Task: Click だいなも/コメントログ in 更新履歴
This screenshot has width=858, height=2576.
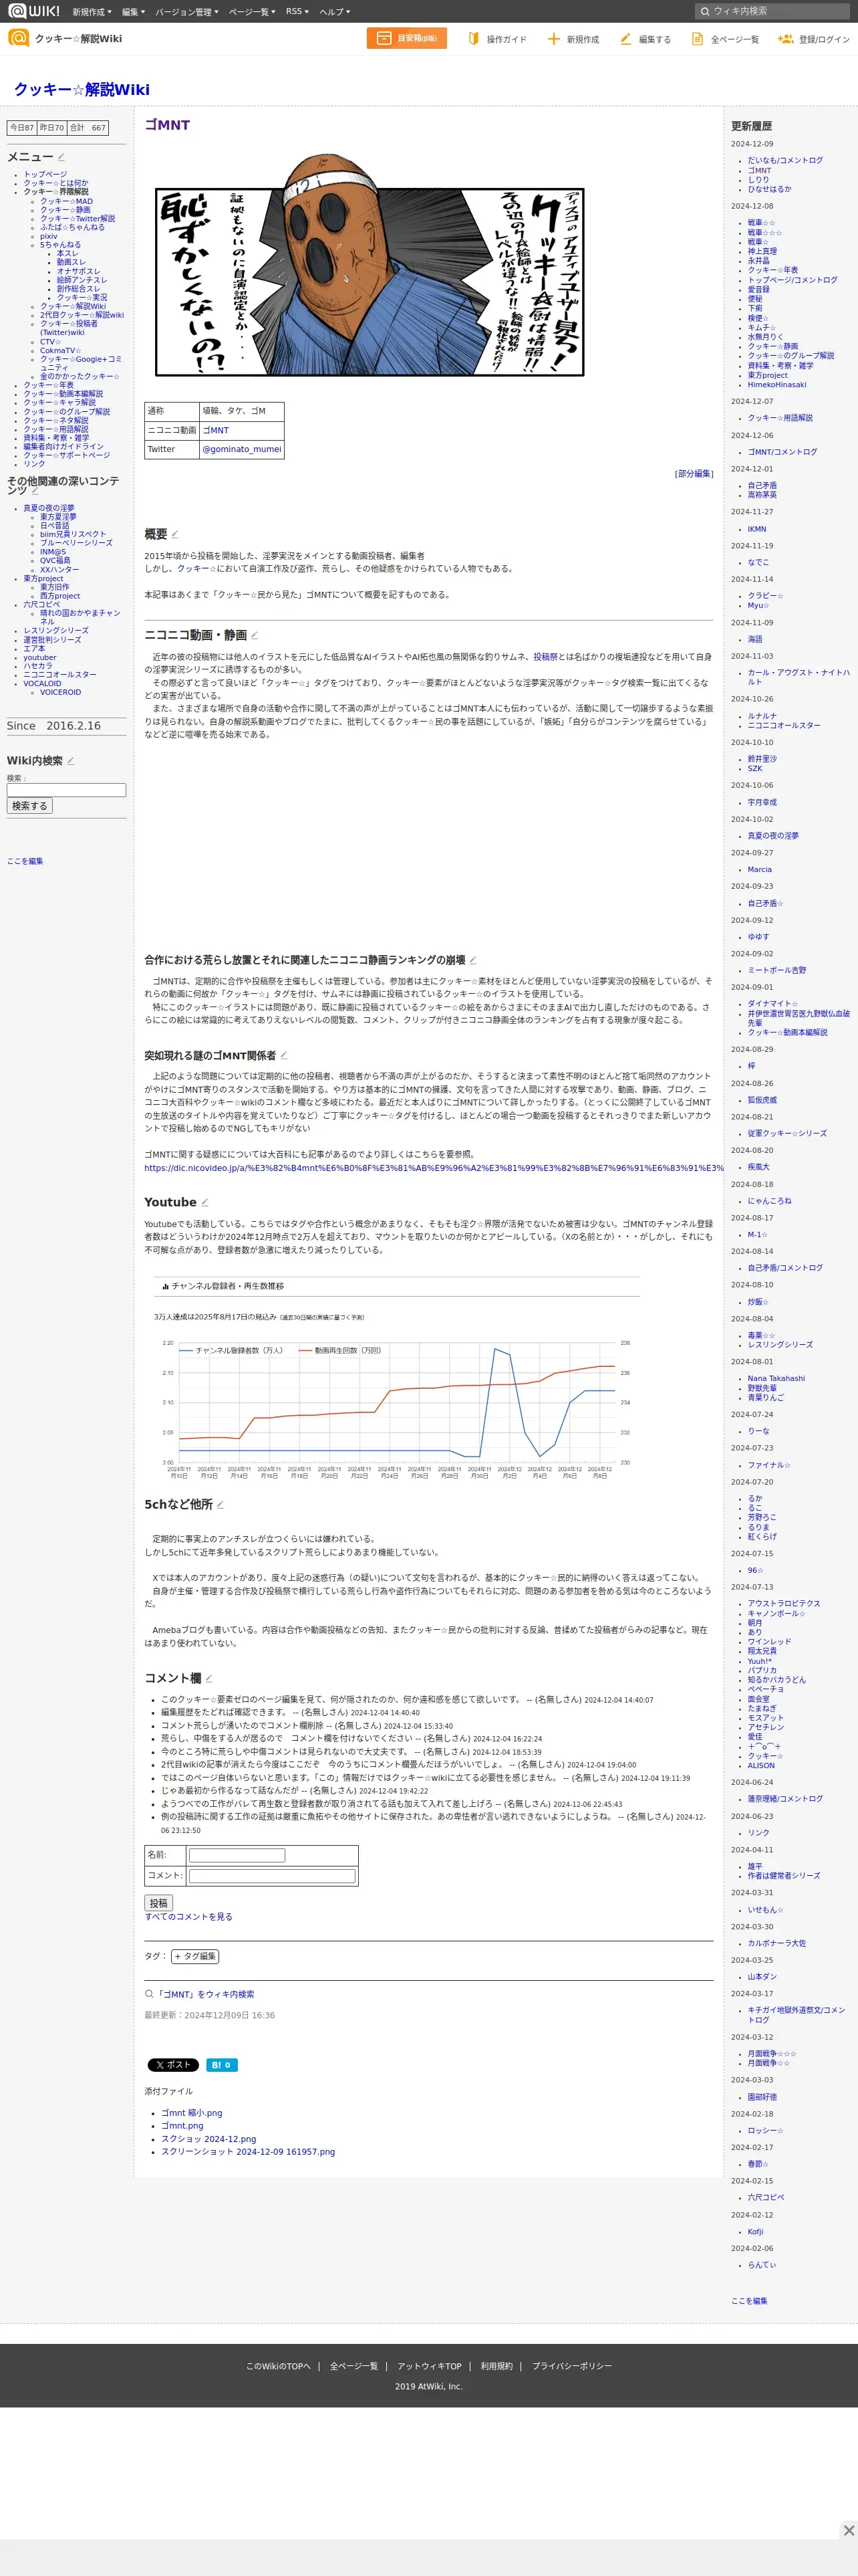Action: [785, 160]
